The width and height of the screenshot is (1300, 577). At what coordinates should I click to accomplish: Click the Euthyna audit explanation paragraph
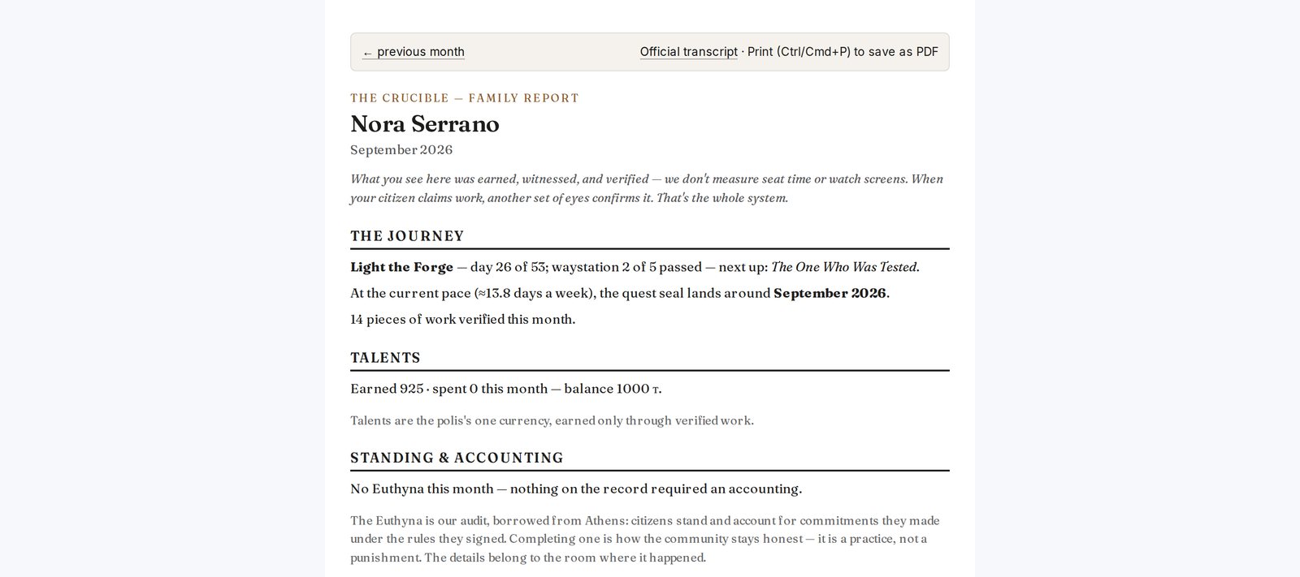645,539
